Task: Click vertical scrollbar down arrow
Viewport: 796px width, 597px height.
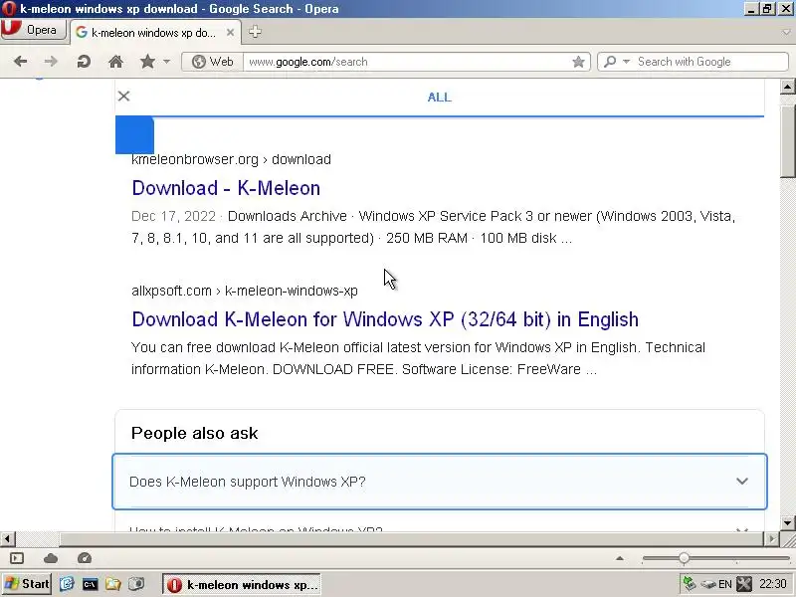Action: tap(787, 522)
